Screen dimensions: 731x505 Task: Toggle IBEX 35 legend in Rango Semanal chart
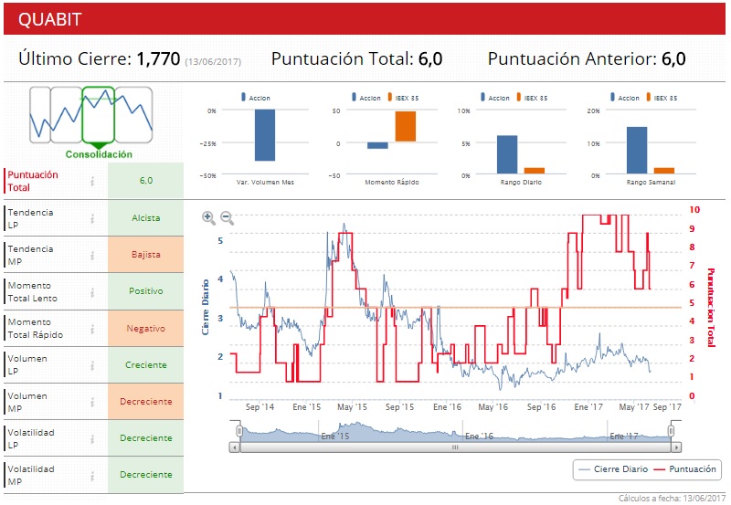tap(662, 98)
